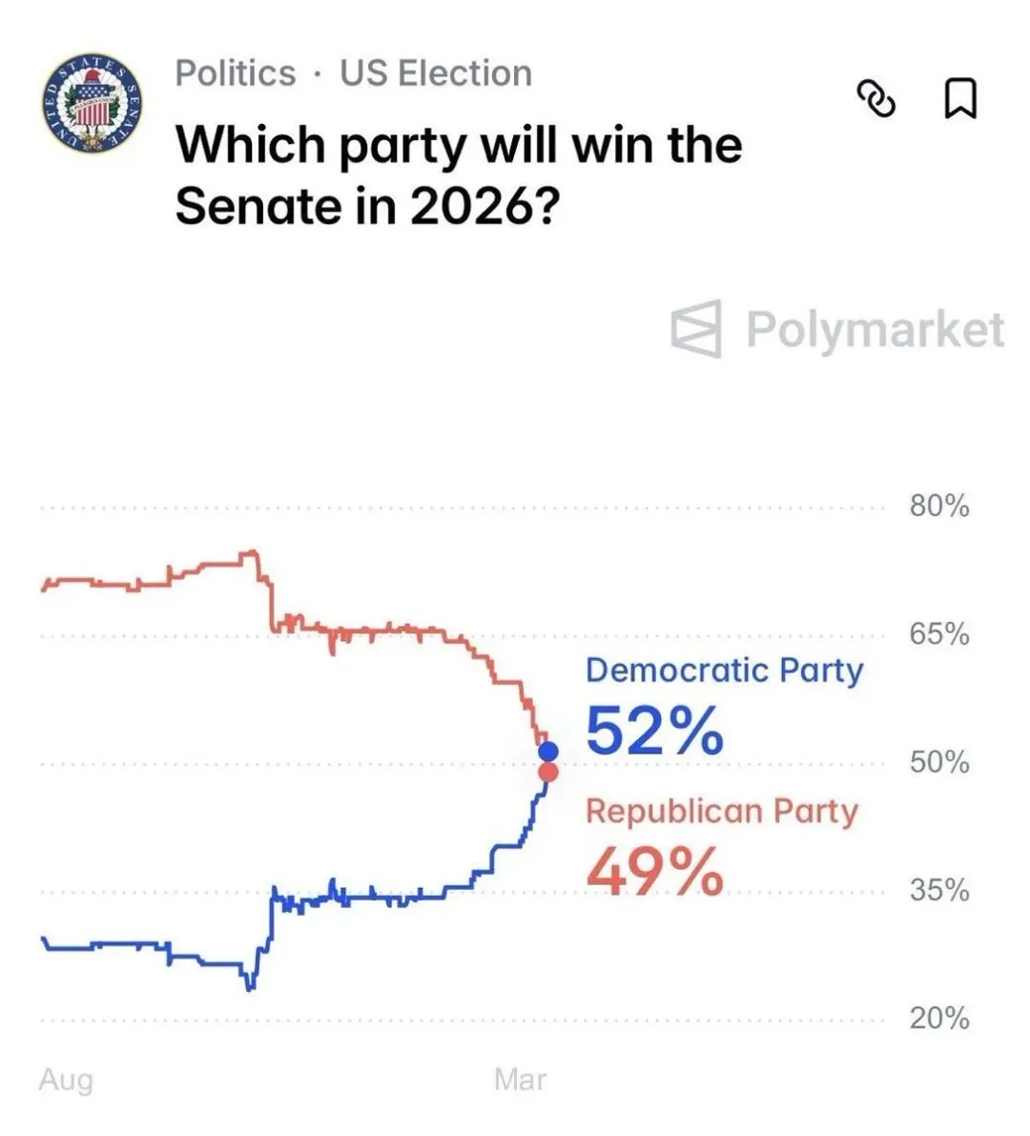1030x1136 pixels.
Task: Select the blue Democratic Party chart marker
Action: [x=549, y=752]
